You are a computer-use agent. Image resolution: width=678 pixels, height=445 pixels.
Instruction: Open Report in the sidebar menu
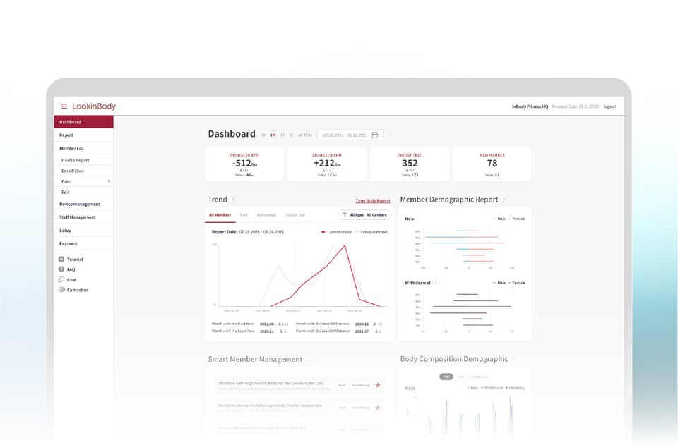click(x=66, y=135)
